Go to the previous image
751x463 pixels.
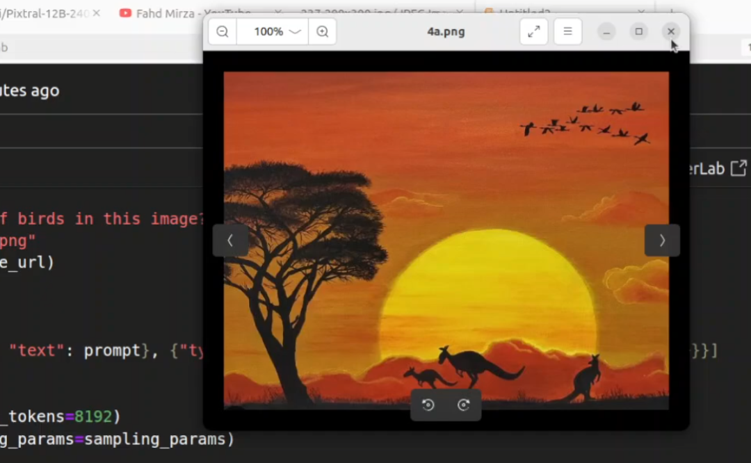tap(230, 241)
